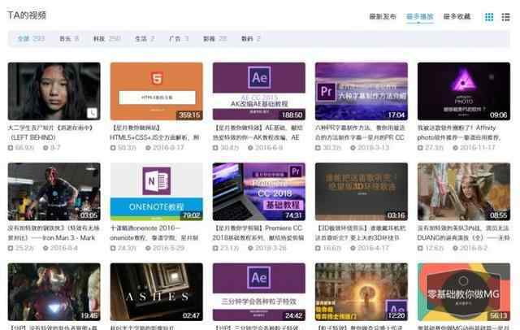Open the Affinity Photo thumbnail 09:06

464,91
